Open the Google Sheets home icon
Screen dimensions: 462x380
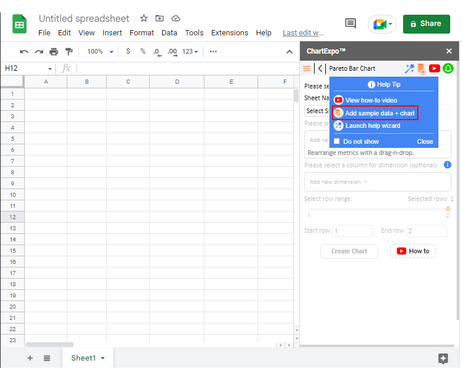(19, 24)
